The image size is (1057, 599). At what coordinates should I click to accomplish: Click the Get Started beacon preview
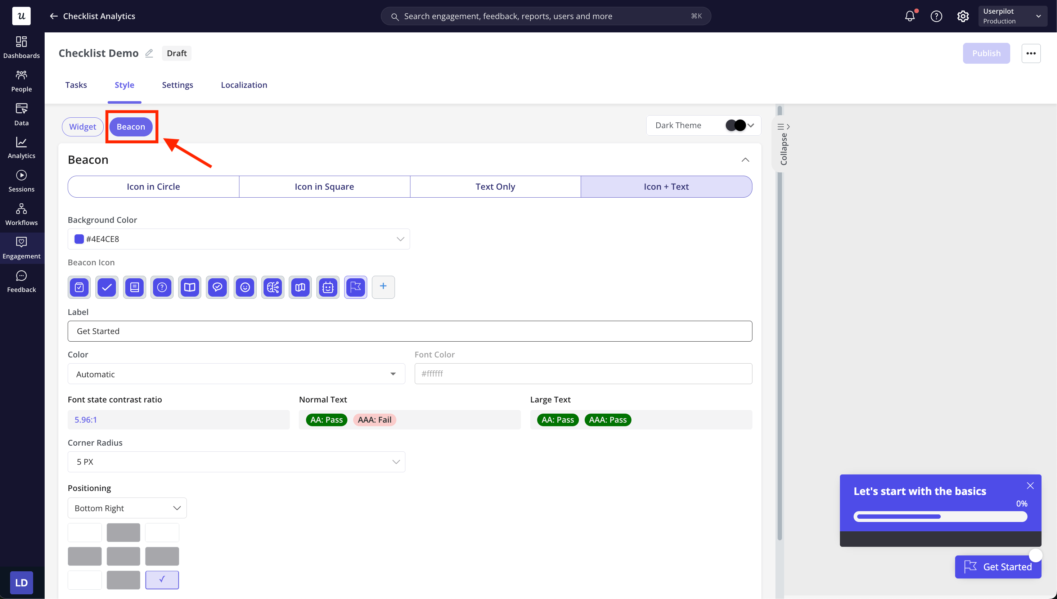pyautogui.click(x=998, y=567)
